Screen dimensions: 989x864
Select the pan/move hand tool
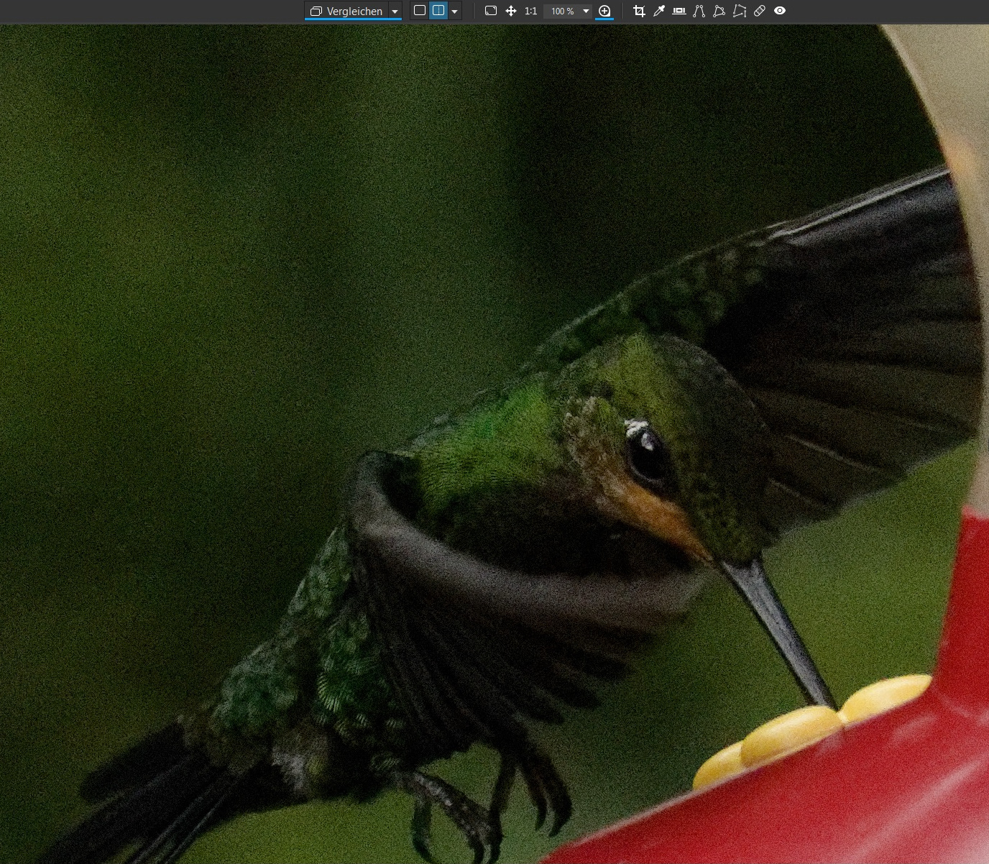tap(511, 11)
